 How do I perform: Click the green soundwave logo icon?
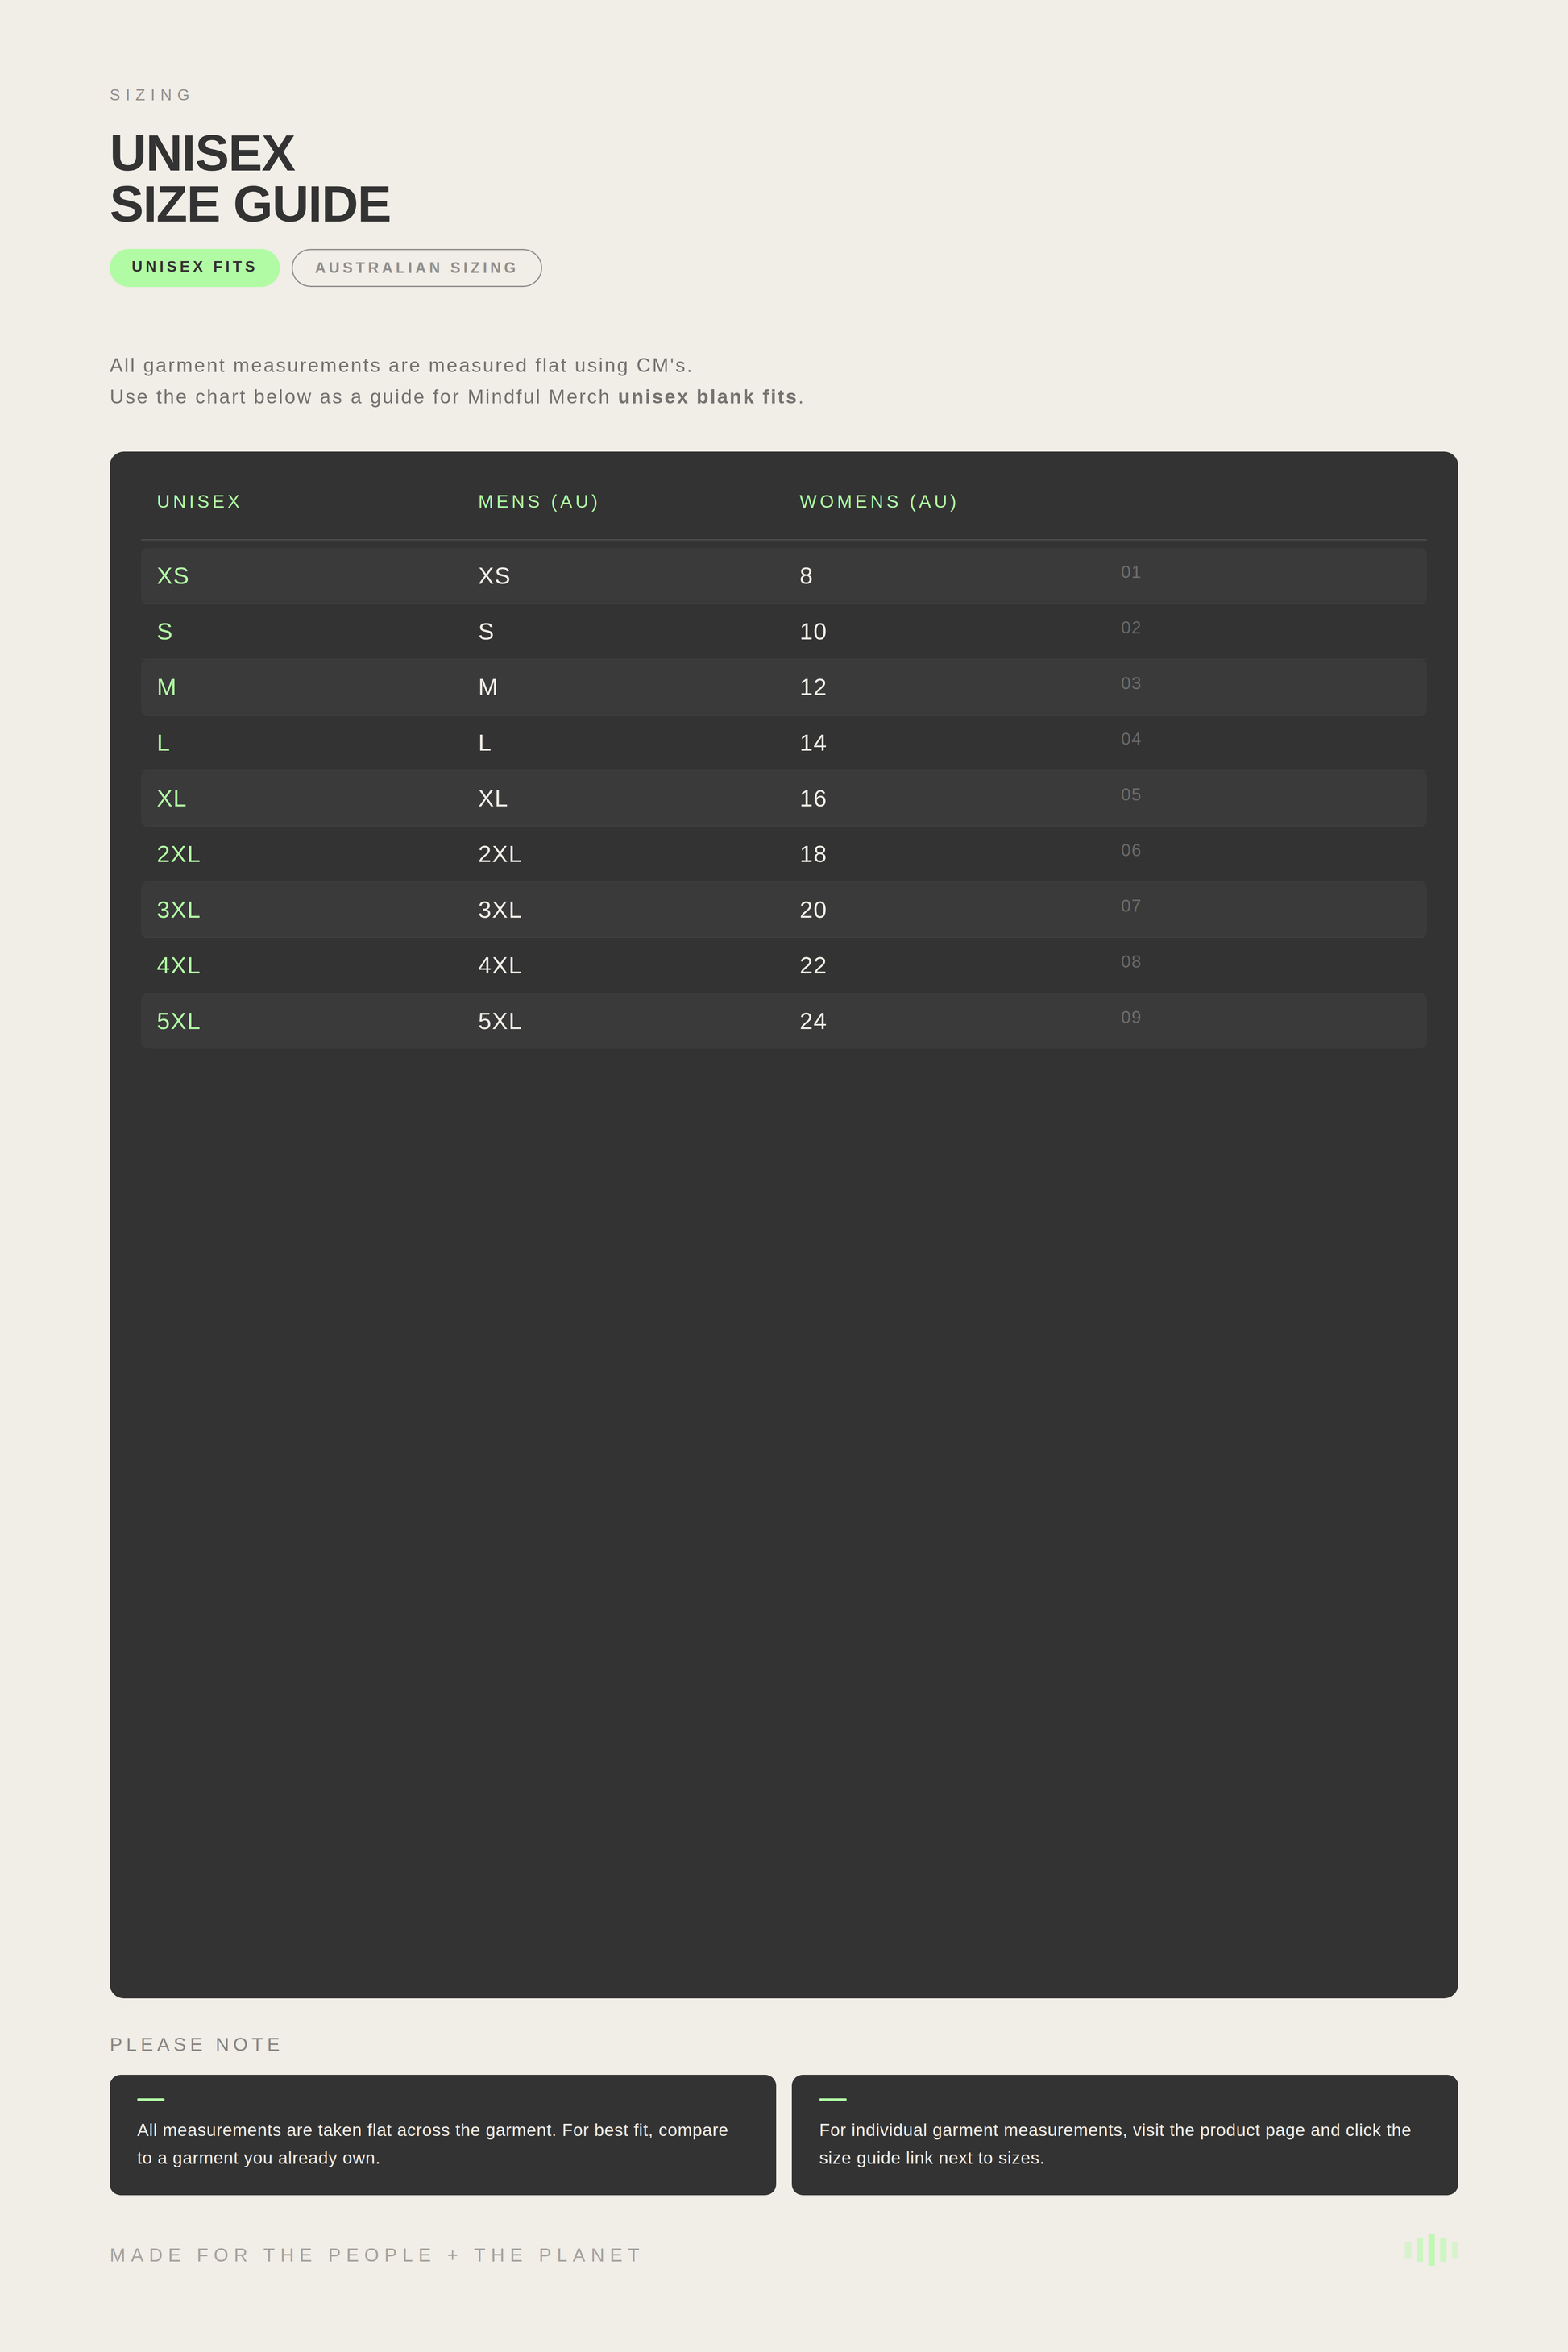pos(1431,2250)
